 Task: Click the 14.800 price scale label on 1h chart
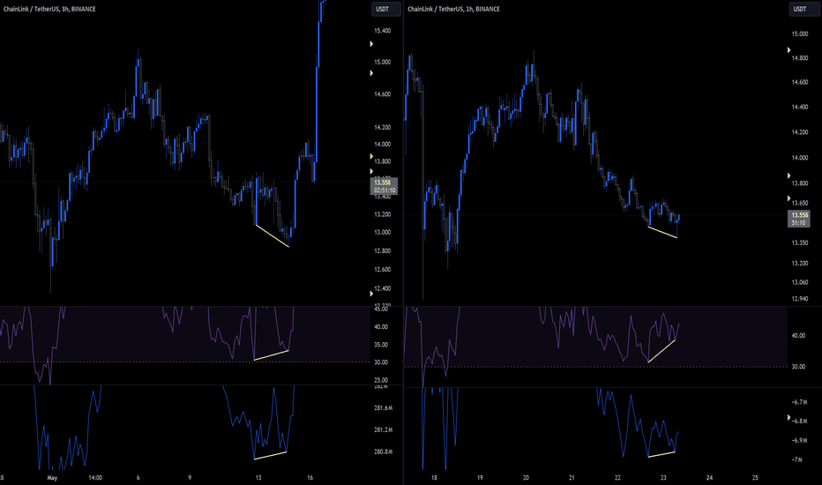800,58
